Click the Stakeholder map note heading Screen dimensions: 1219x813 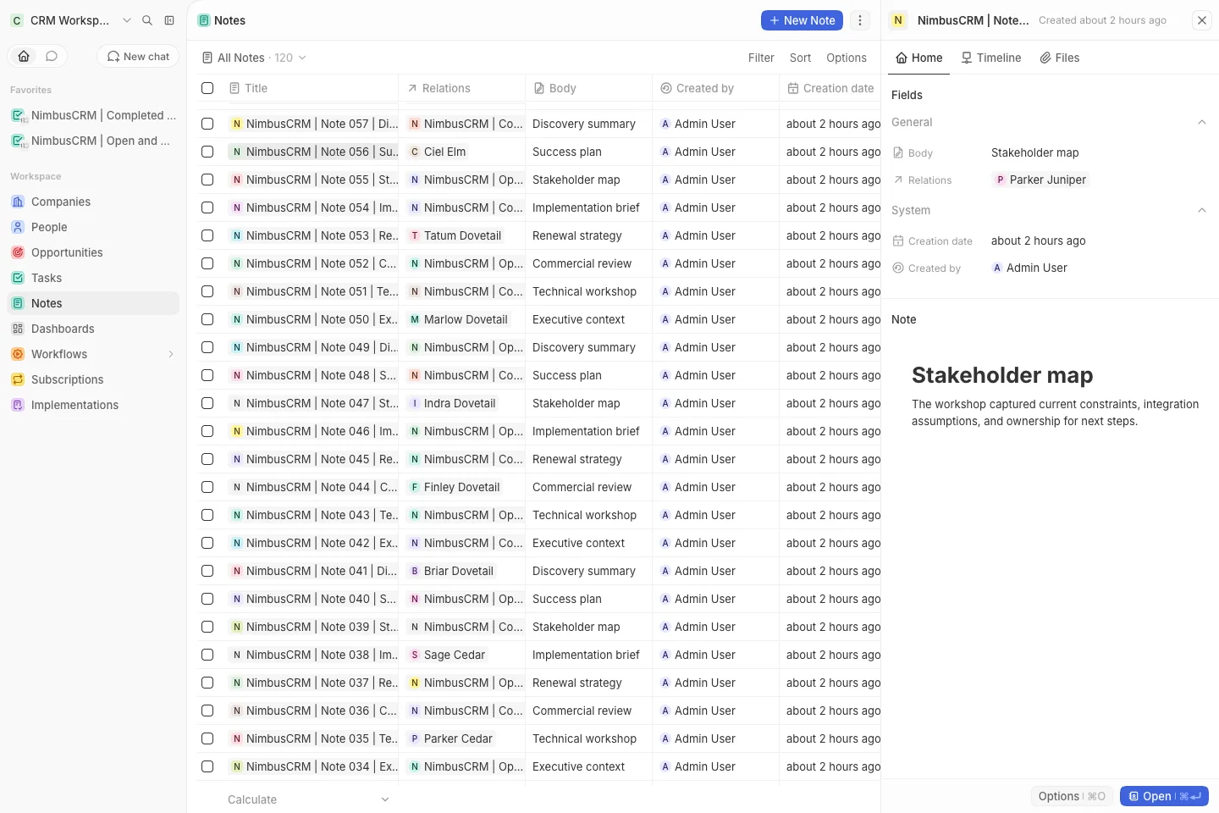(1002, 375)
